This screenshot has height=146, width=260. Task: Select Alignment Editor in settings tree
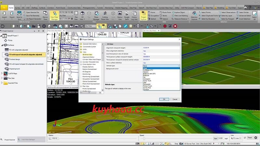point(88,57)
